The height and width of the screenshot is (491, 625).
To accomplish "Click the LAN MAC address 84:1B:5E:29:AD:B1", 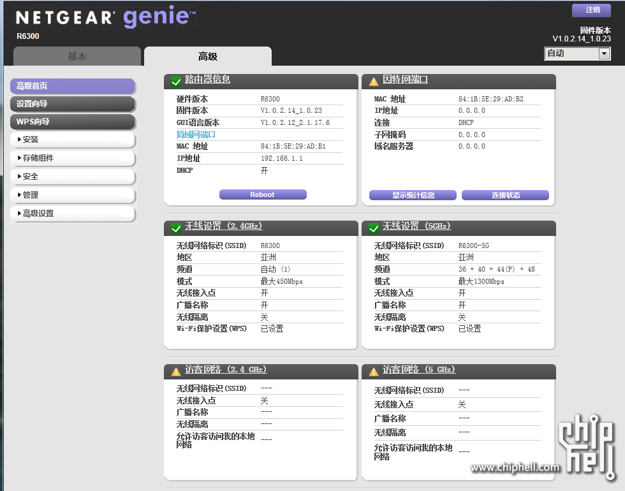I will [x=293, y=146].
